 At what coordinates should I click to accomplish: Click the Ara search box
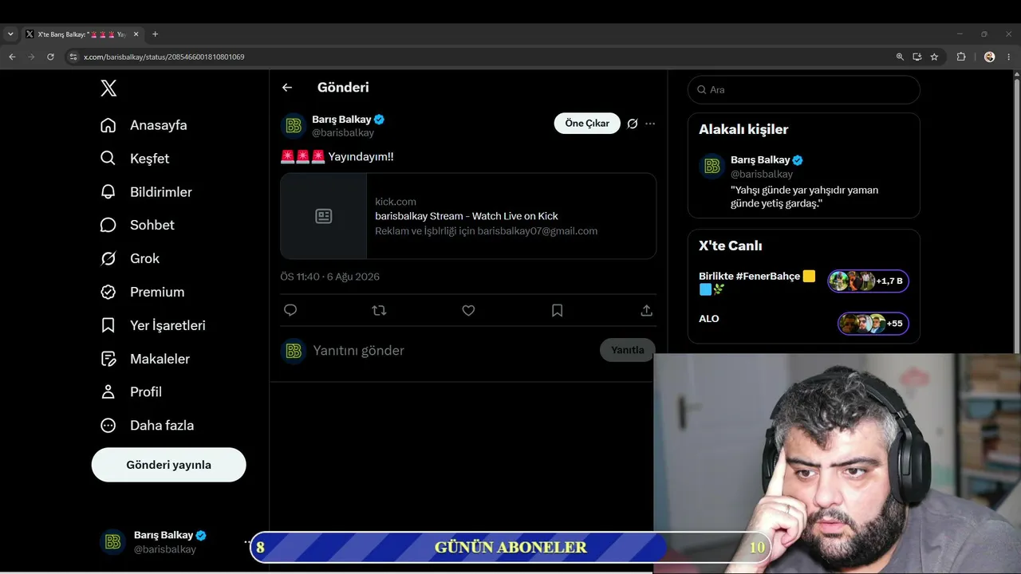(x=804, y=90)
